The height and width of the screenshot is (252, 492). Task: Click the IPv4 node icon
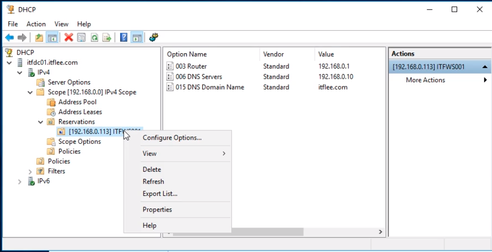pyautogui.click(x=31, y=73)
